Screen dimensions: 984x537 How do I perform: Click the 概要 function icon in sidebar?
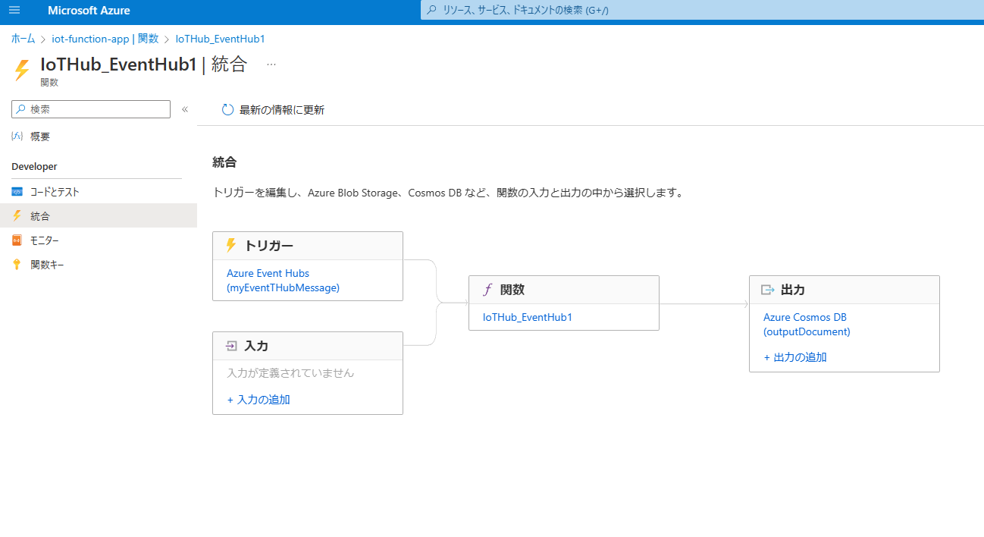coord(17,137)
